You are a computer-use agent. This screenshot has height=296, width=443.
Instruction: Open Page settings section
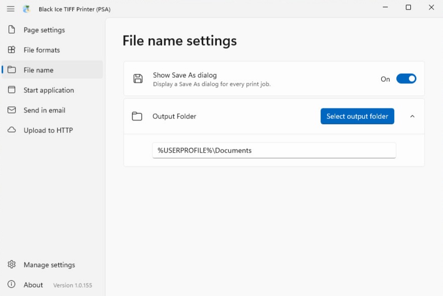pos(52,30)
